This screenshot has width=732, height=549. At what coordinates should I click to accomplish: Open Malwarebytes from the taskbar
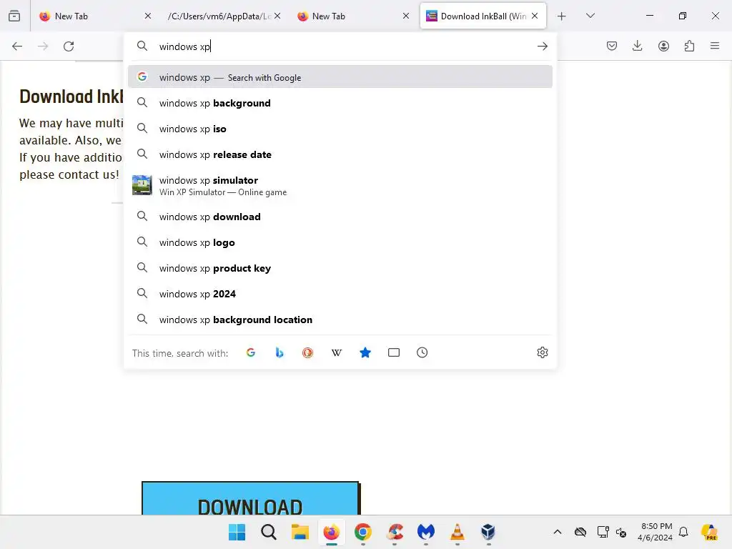click(426, 532)
